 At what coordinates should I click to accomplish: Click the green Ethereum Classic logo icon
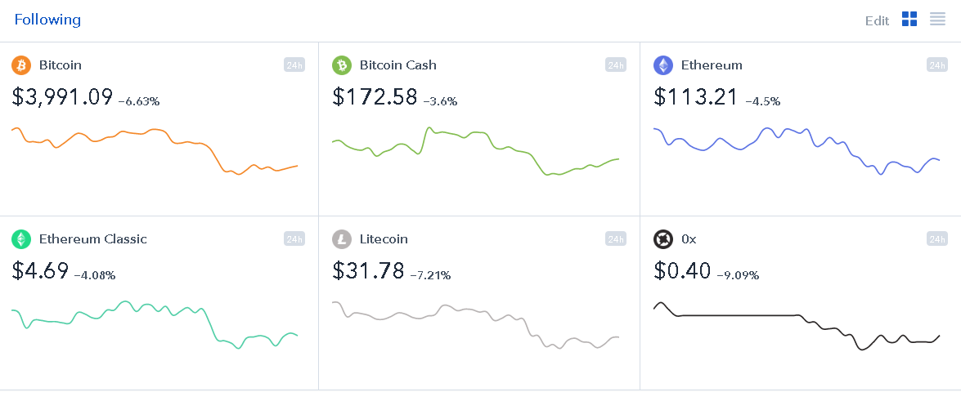21,239
